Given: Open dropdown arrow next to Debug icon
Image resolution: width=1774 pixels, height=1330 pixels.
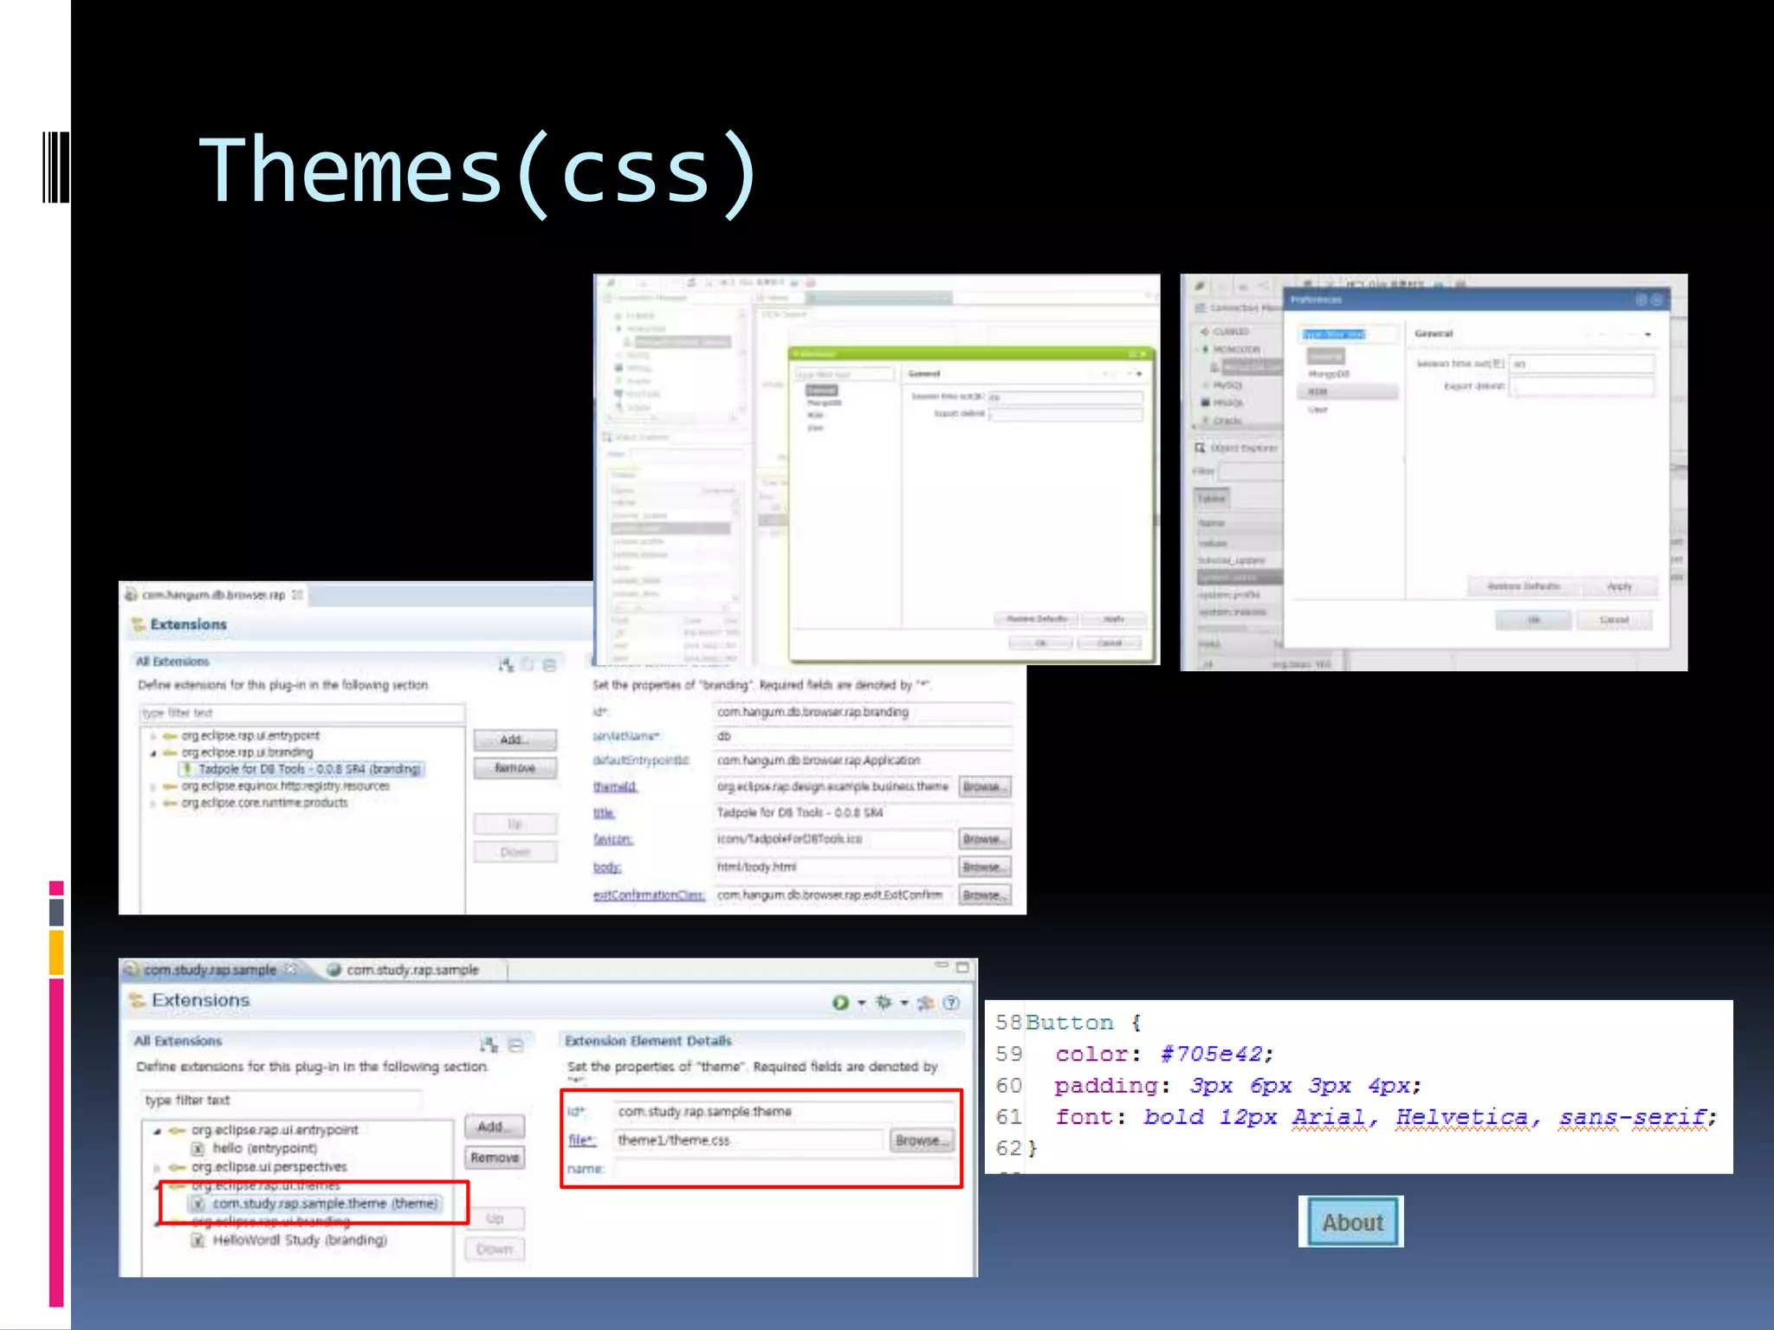Looking at the screenshot, I should pos(904,1003).
